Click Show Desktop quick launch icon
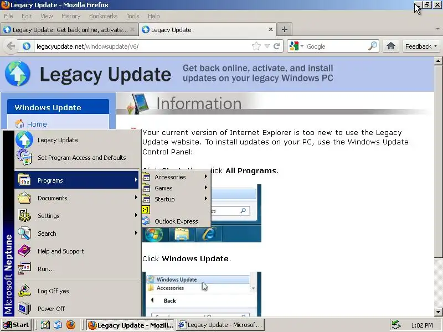Screen dimensions: 443x332 click(45, 325)
